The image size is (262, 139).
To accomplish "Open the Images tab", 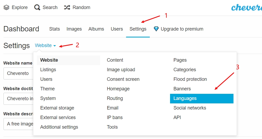I will [74, 29].
